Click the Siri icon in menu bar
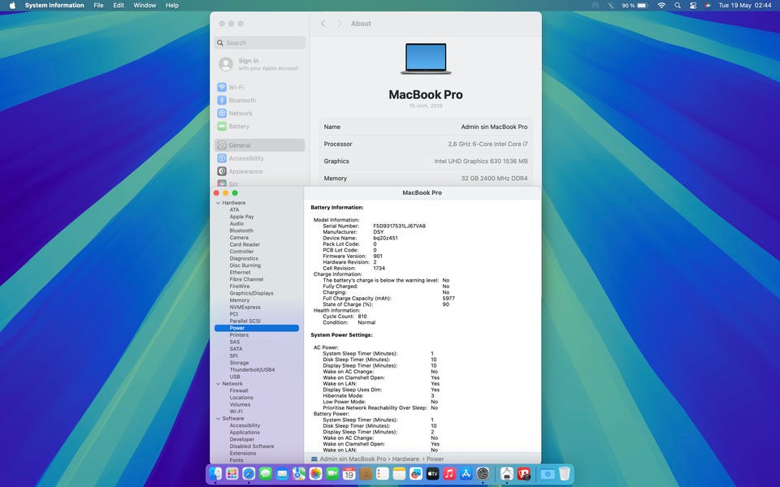This screenshot has width=780, height=487. coord(708,6)
